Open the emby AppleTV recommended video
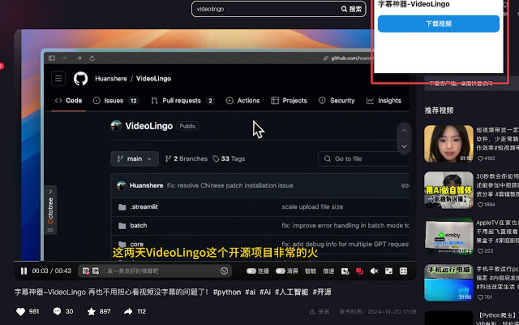 (448, 236)
